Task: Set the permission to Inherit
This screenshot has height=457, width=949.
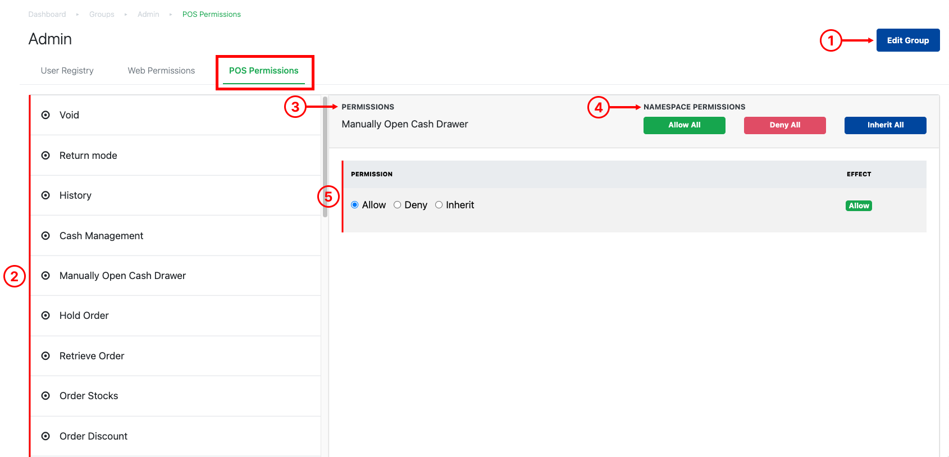Action: pos(439,205)
